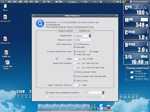Screen dimensions: 150x112
Task: Open the Word document on desktop
Action: (7, 65)
